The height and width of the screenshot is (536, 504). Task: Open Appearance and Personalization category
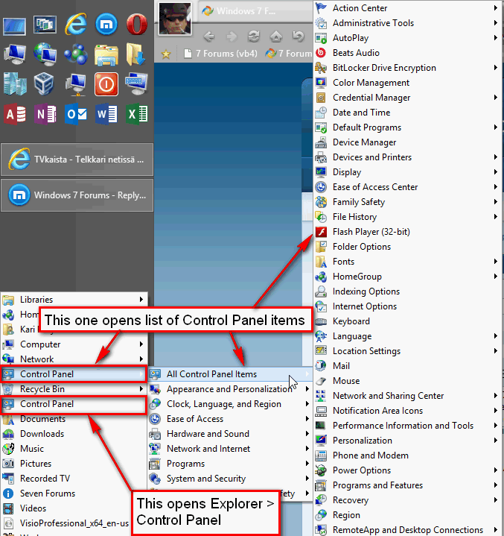click(x=230, y=389)
